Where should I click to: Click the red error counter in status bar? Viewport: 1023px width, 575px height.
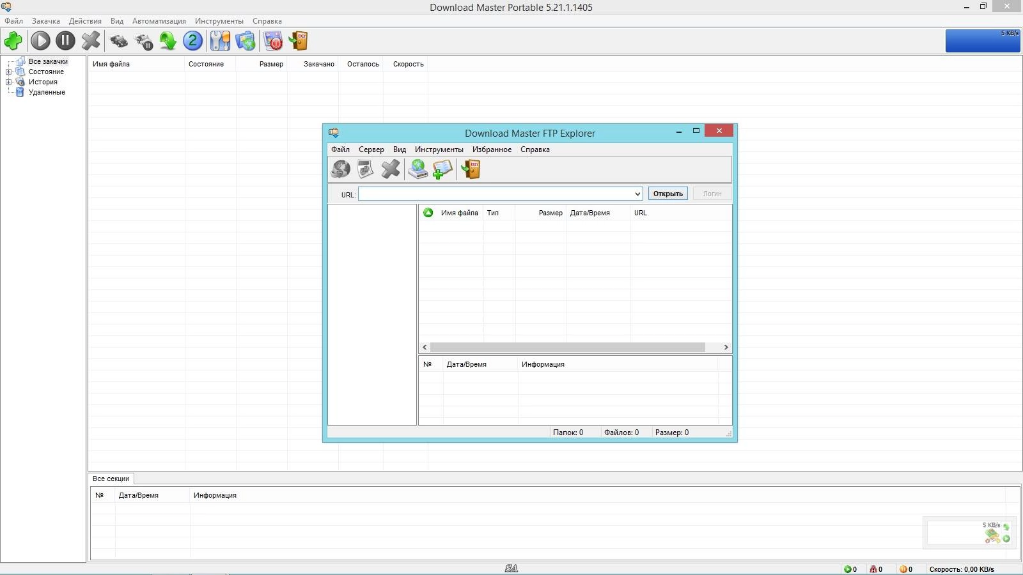point(876,569)
